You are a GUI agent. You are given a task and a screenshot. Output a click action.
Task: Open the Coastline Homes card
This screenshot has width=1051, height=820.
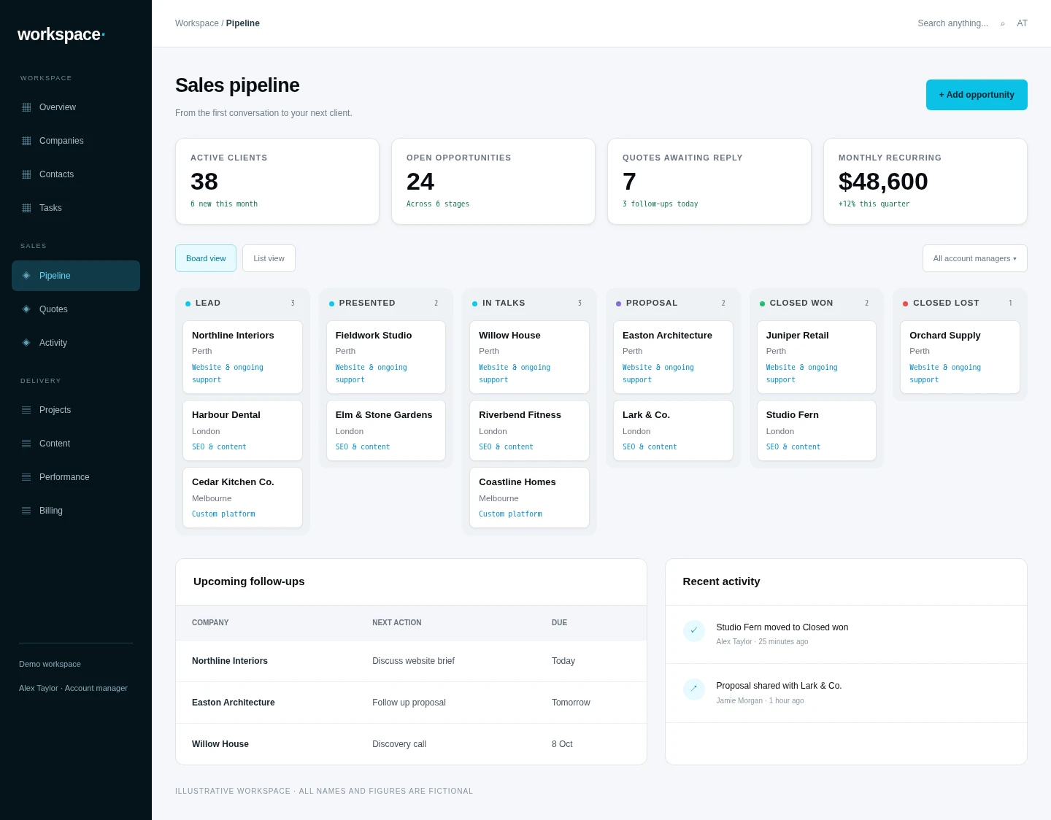click(x=529, y=498)
